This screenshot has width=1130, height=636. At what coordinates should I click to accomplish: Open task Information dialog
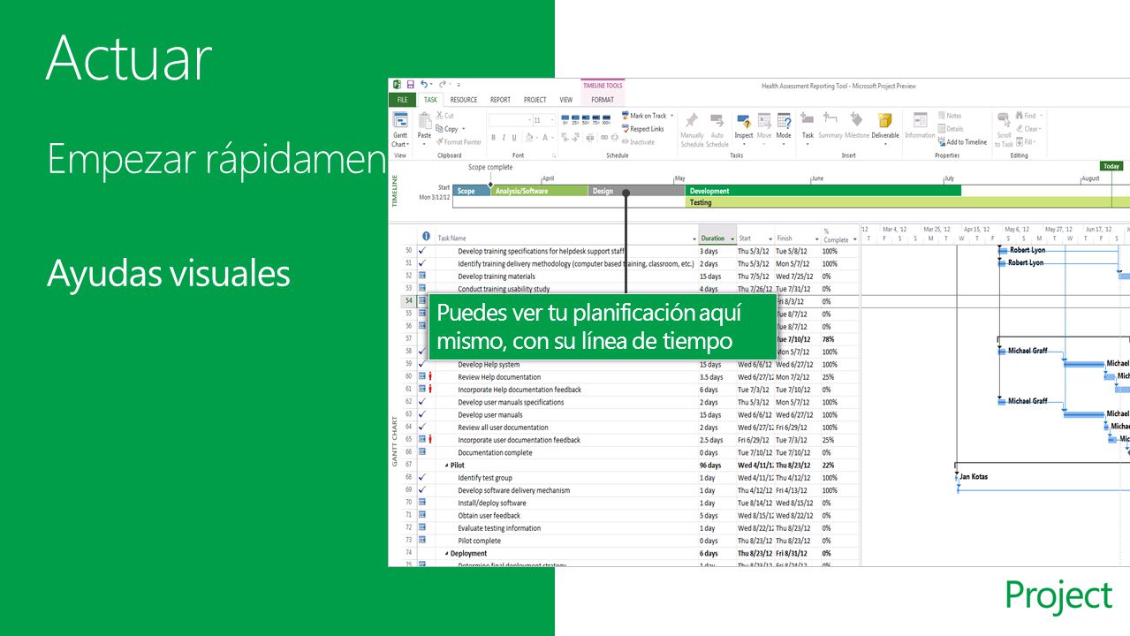click(920, 125)
